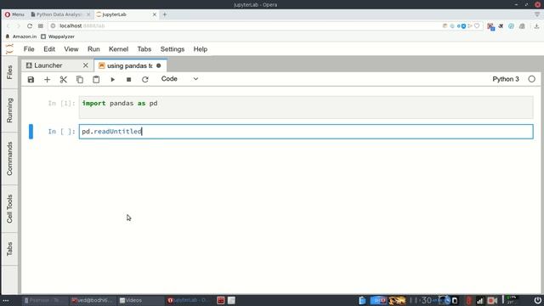This screenshot has height=306, width=544.
Task: Select the using pandas notebook tab
Action: pos(130,65)
